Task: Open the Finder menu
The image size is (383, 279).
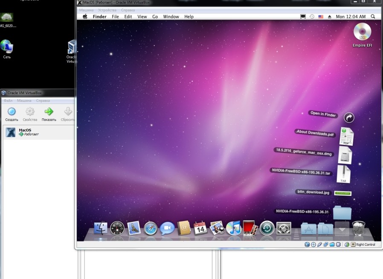Action: 100,17
